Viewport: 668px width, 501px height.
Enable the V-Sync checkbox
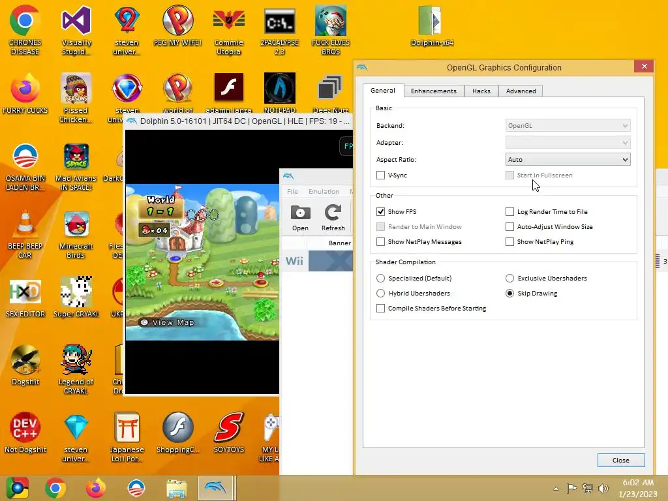coord(380,175)
